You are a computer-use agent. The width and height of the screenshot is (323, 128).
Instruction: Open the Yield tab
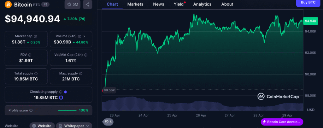(x=179, y=4)
